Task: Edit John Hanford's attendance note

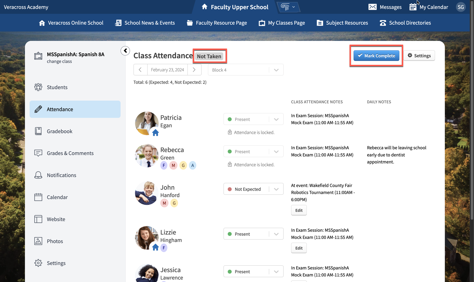Action: (299, 210)
